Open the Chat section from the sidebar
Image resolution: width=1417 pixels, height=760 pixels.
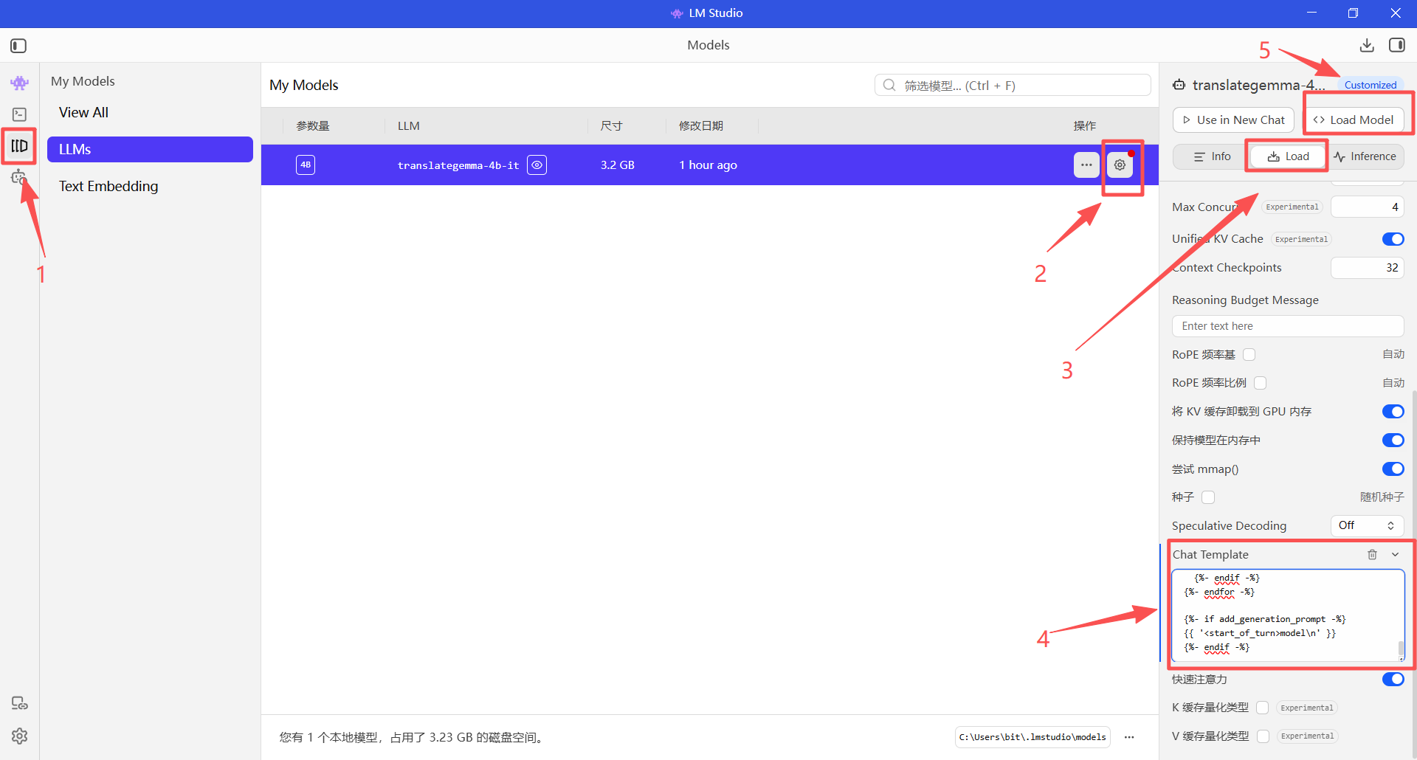point(20,83)
